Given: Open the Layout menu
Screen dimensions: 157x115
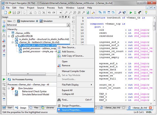Looking at the screenshot, I should click(81, 8).
